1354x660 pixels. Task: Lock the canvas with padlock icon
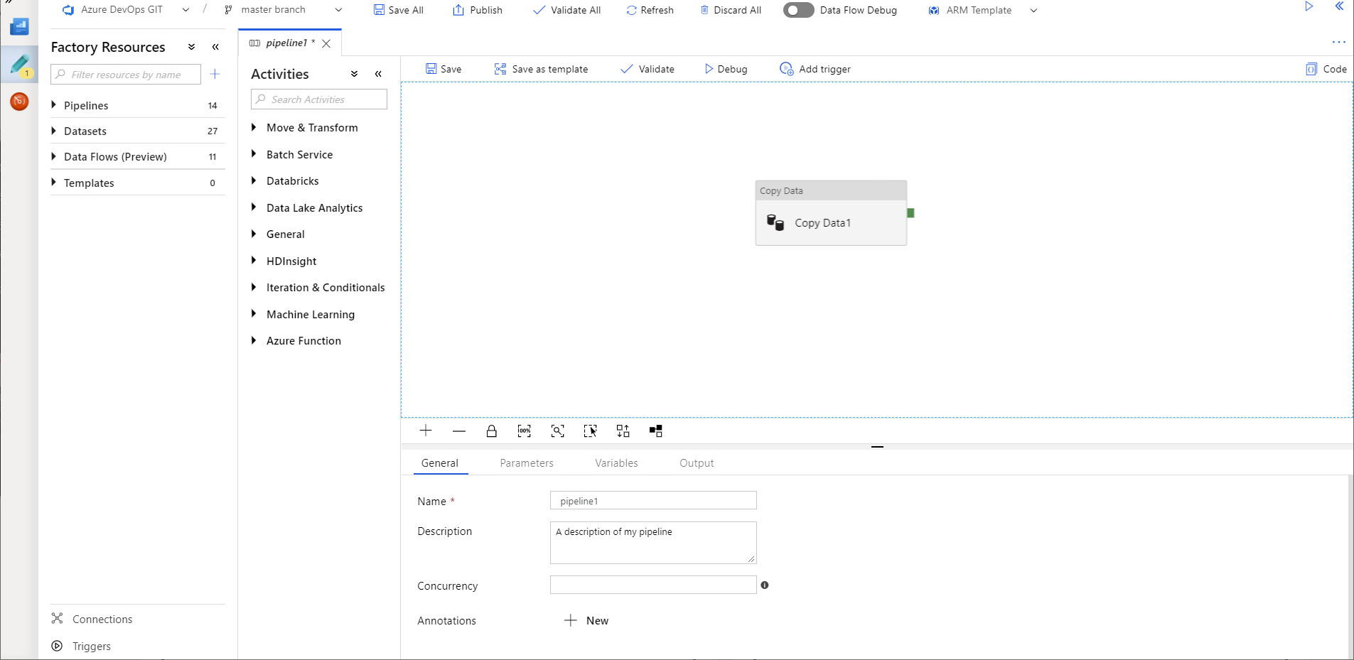click(491, 431)
